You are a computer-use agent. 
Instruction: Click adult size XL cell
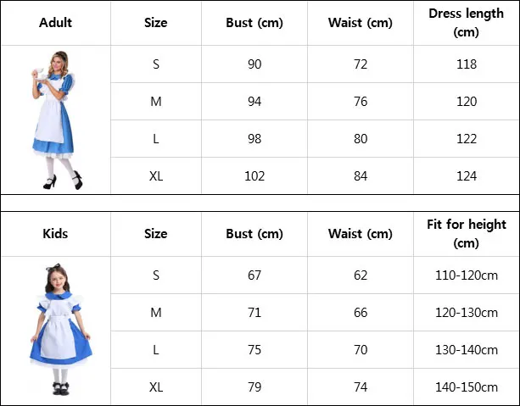[x=156, y=176]
